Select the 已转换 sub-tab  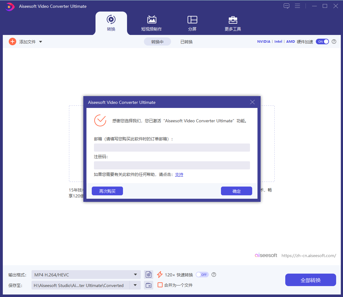point(186,42)
